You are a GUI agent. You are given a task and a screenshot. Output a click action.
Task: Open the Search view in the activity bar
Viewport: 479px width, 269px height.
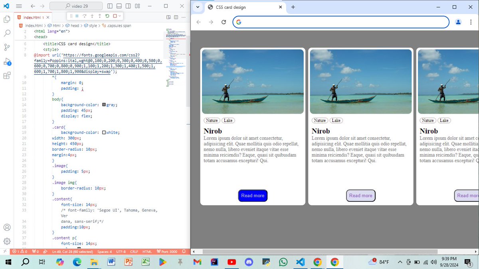point(7,33)
